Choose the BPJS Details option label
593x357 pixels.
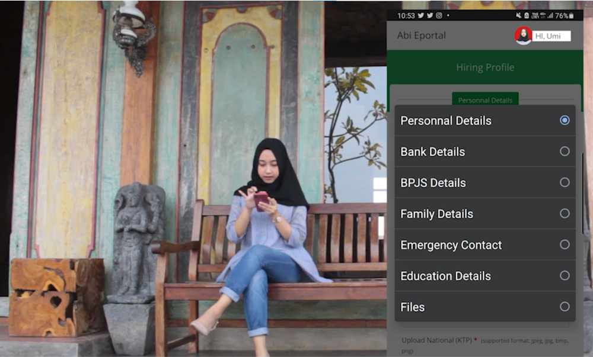tap(433, 183)
